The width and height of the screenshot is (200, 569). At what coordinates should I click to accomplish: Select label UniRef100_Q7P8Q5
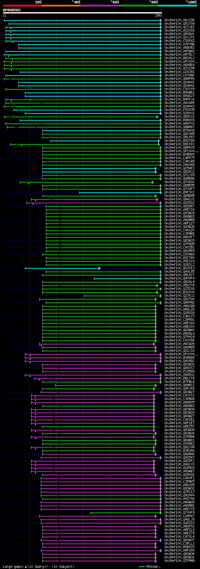pos(179,244)
